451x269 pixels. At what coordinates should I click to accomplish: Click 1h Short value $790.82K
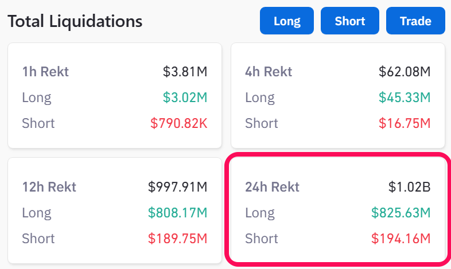pos(178,123)
